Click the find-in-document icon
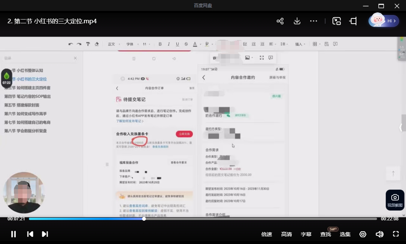Screen dimensions: 406x244 click(x=327, y=44)
